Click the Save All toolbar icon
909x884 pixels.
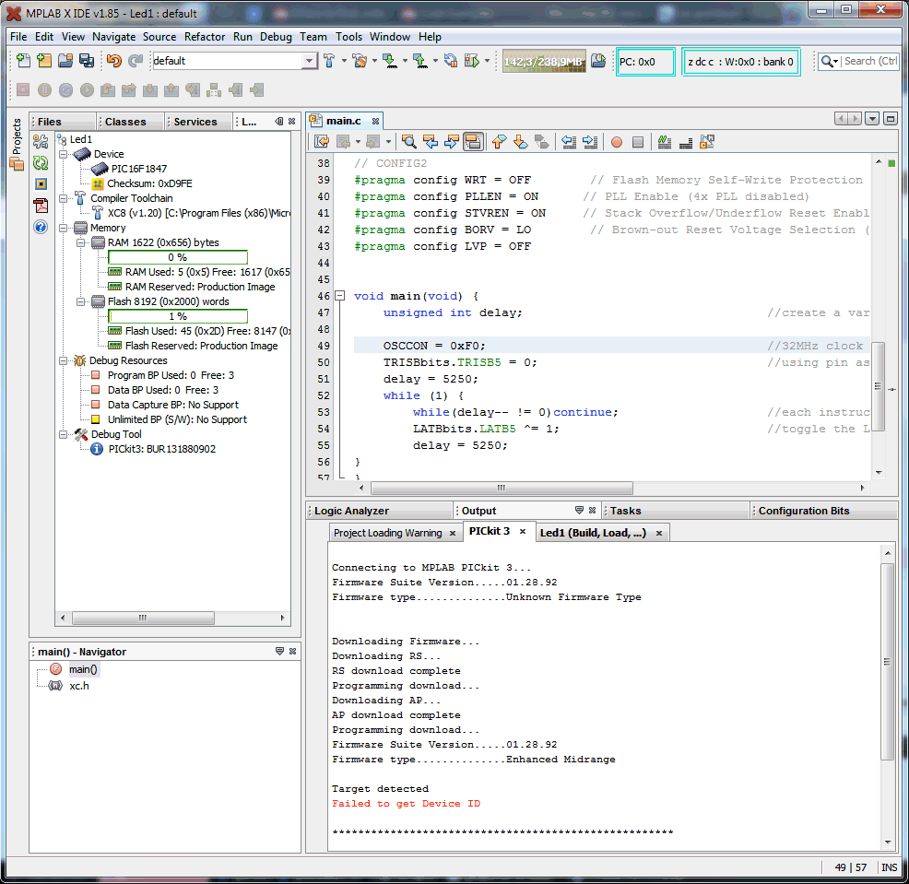coord(87,61)
